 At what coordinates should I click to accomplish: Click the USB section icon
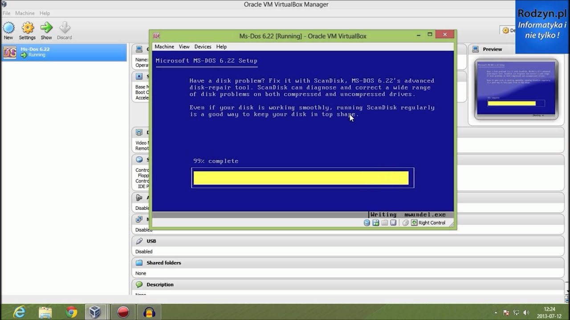(x=139, y=241)
